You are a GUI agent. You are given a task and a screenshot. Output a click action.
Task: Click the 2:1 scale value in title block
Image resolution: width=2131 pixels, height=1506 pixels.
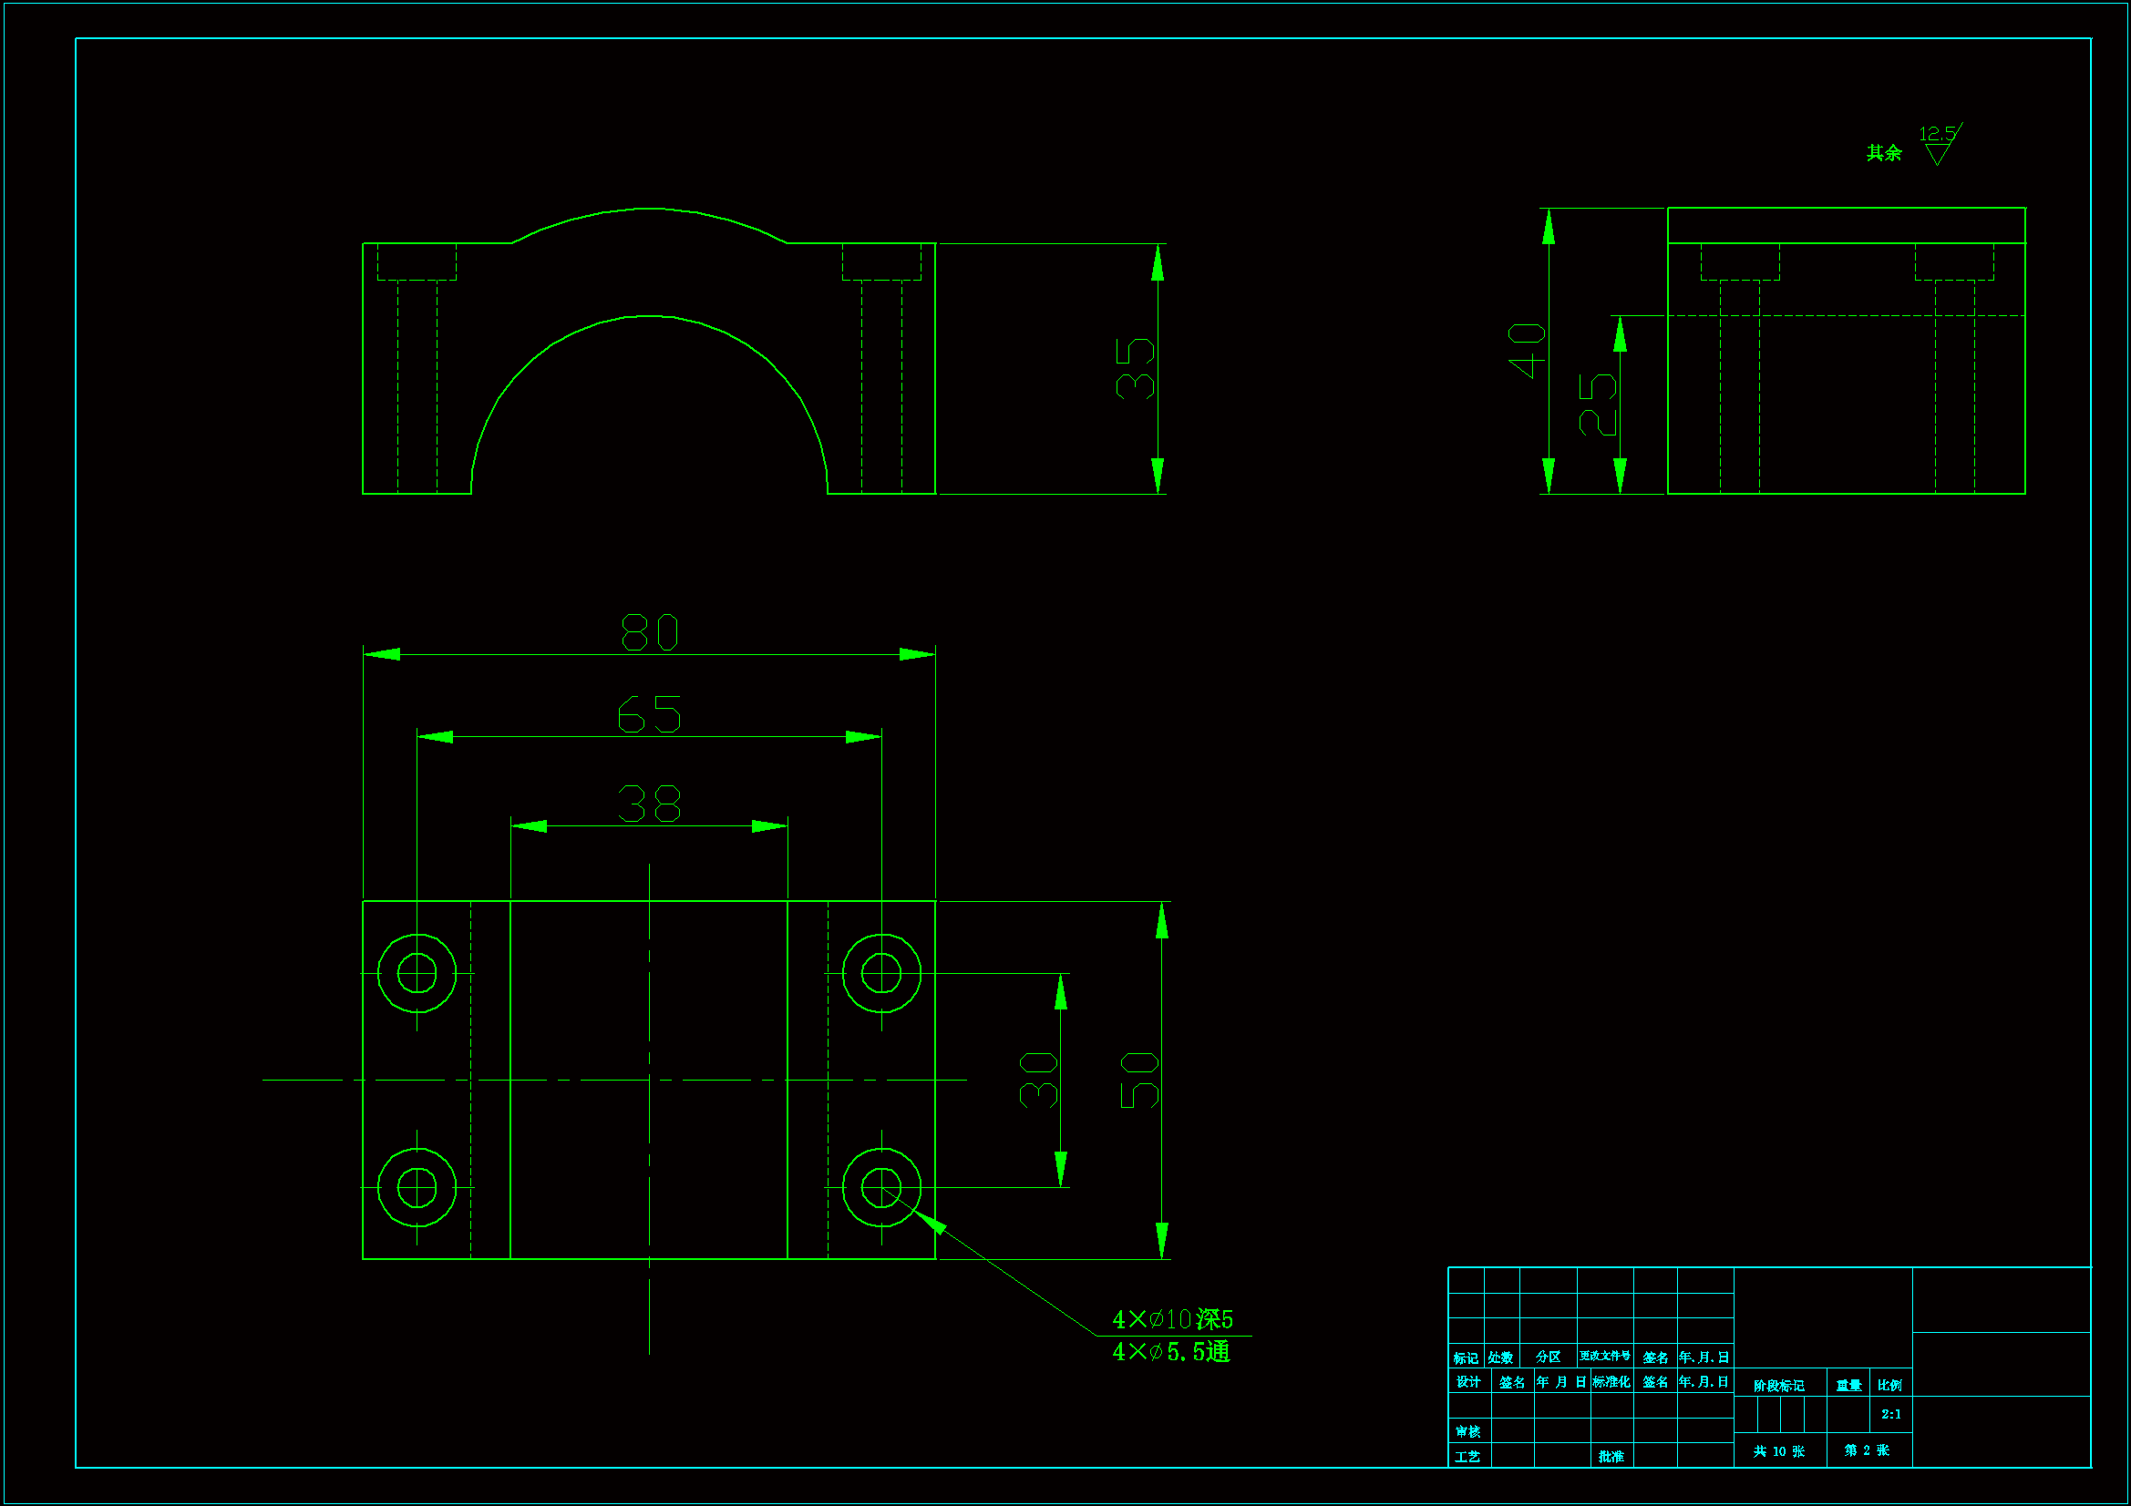point(1890,1414)
